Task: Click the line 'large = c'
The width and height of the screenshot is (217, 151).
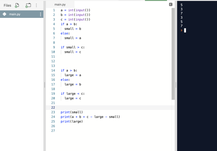Action: 73,98
